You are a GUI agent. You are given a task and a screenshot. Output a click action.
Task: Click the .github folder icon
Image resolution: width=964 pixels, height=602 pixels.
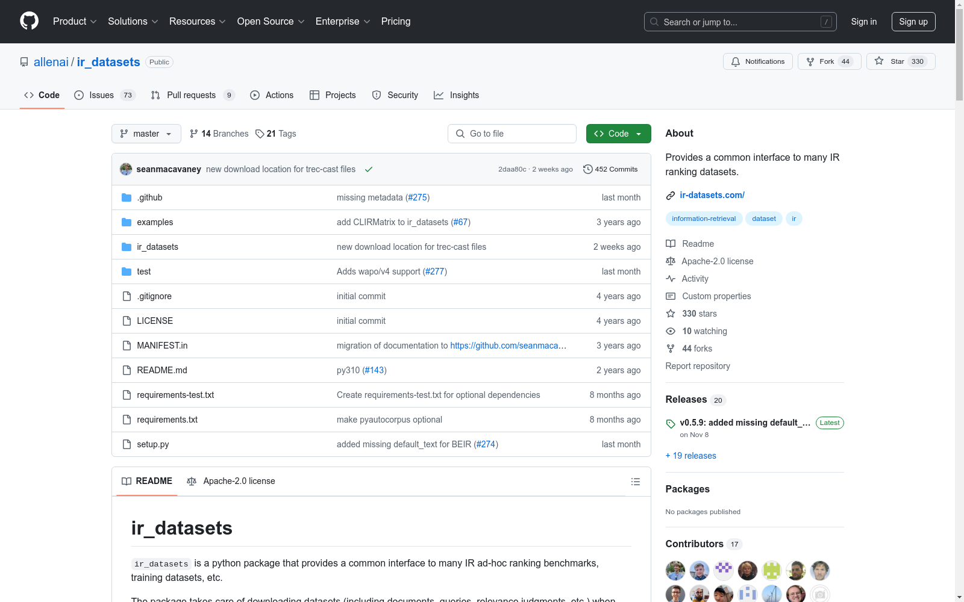pos(127,197)
